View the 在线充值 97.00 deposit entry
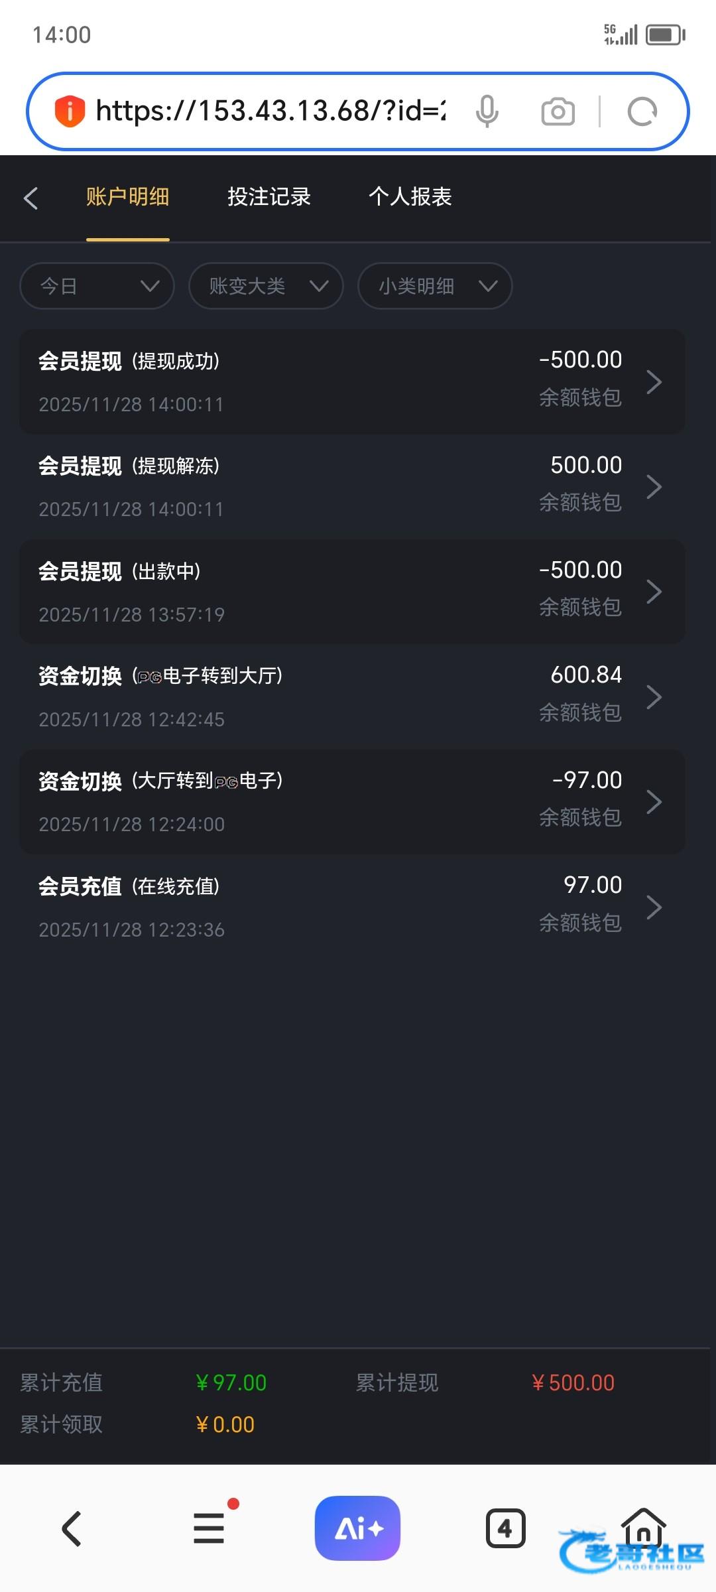 click(x=351, y=907)
